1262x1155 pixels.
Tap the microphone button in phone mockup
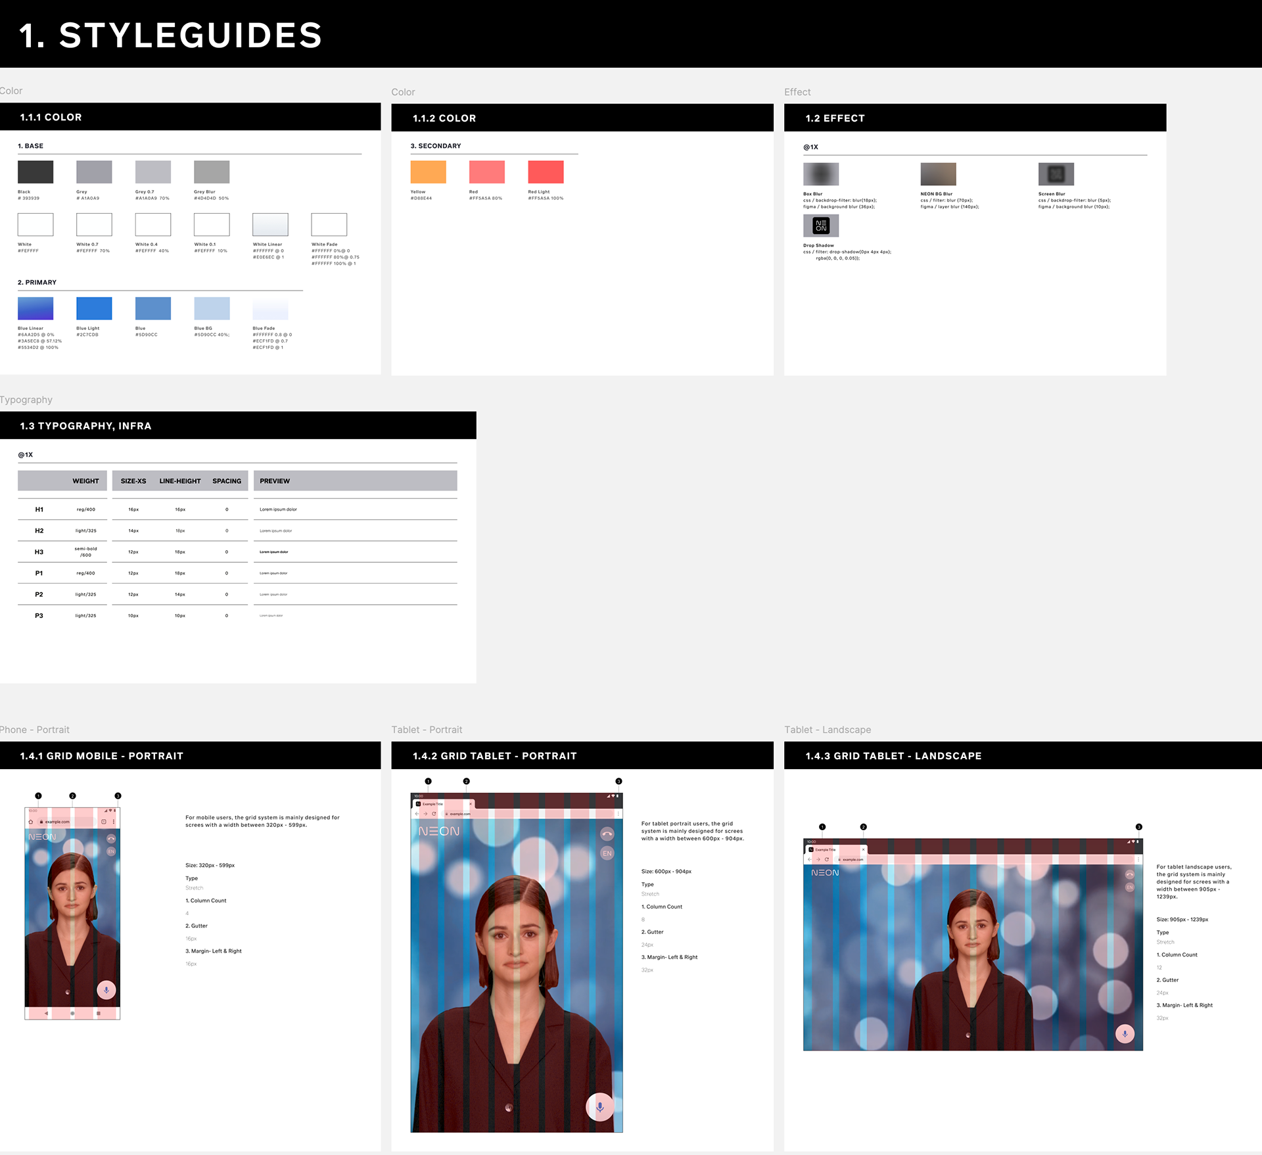point(106,990)
